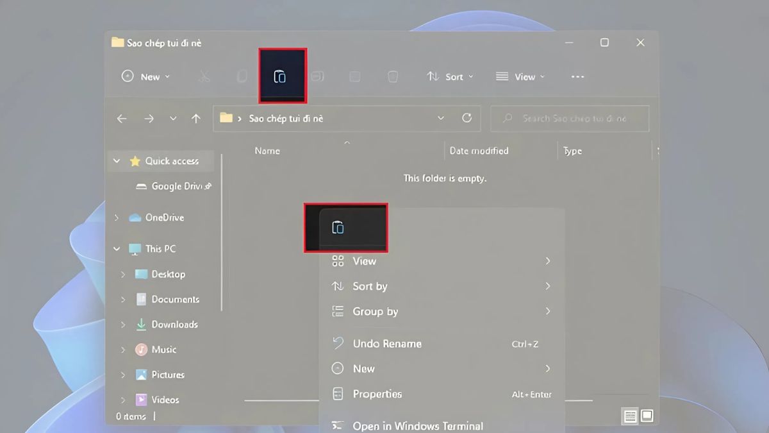The height and width of the screenshot is (433, 769).
Task: Click the Date modified column header
Action: [479, 151]
